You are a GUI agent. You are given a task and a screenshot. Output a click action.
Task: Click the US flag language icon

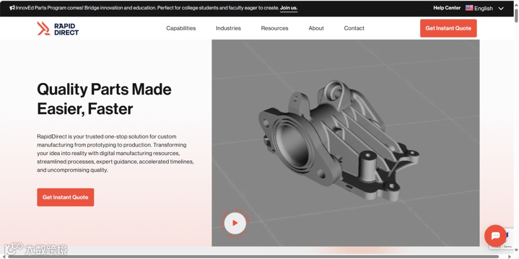[x=469, y=8]
